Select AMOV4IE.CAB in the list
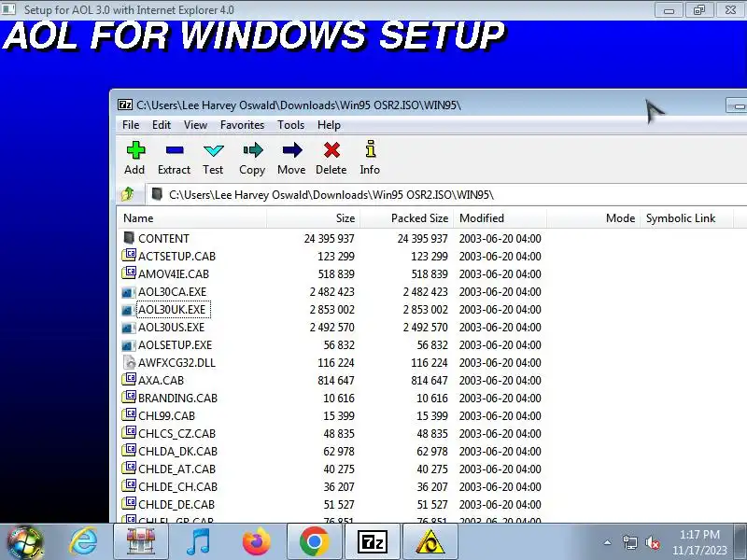The image size is (747, 560). click(x=174, y=273)
